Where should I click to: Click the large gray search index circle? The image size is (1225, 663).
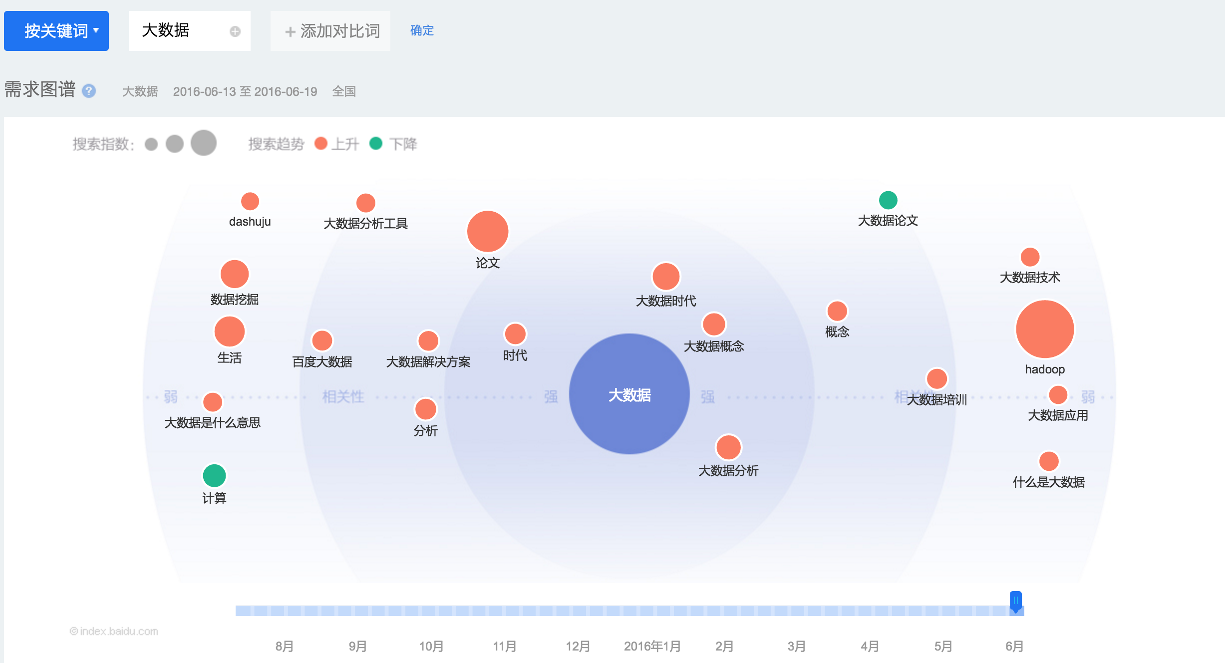(x=204, y=143)
